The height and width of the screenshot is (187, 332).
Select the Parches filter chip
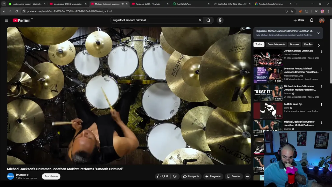point(308,44)
